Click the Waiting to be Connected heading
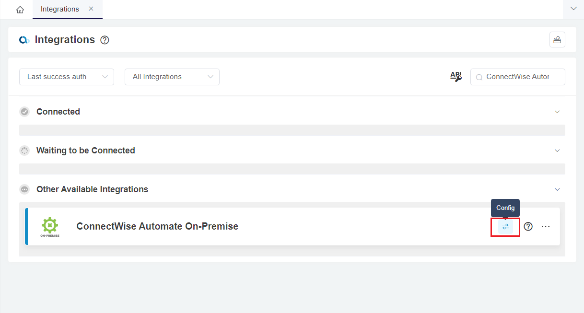Screen dimensions: 584x313 [85, 151]
